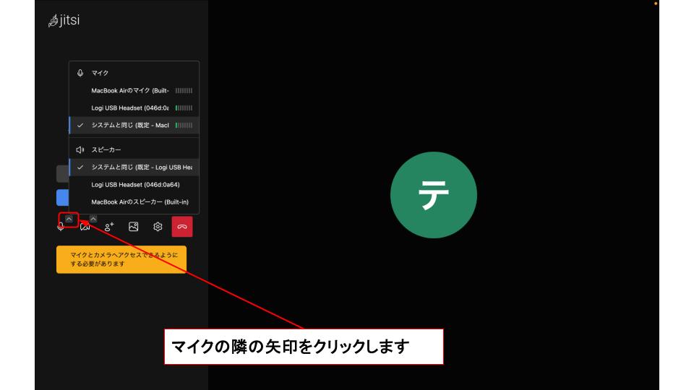Open the invite people icon

pyautogui.click(x=109, y=227)
